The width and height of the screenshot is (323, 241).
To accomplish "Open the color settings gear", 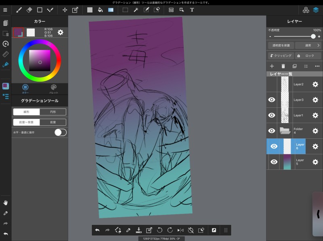I will pyautogui.click(x=60, y=32).
